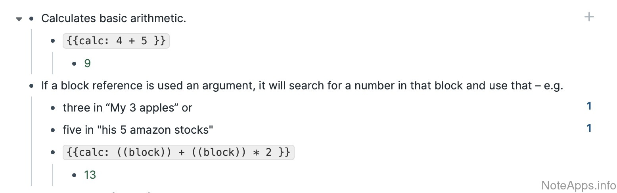Click bullet next to result 13
Image resolution: width=617 pixels, height=193 pixels.
75,175
